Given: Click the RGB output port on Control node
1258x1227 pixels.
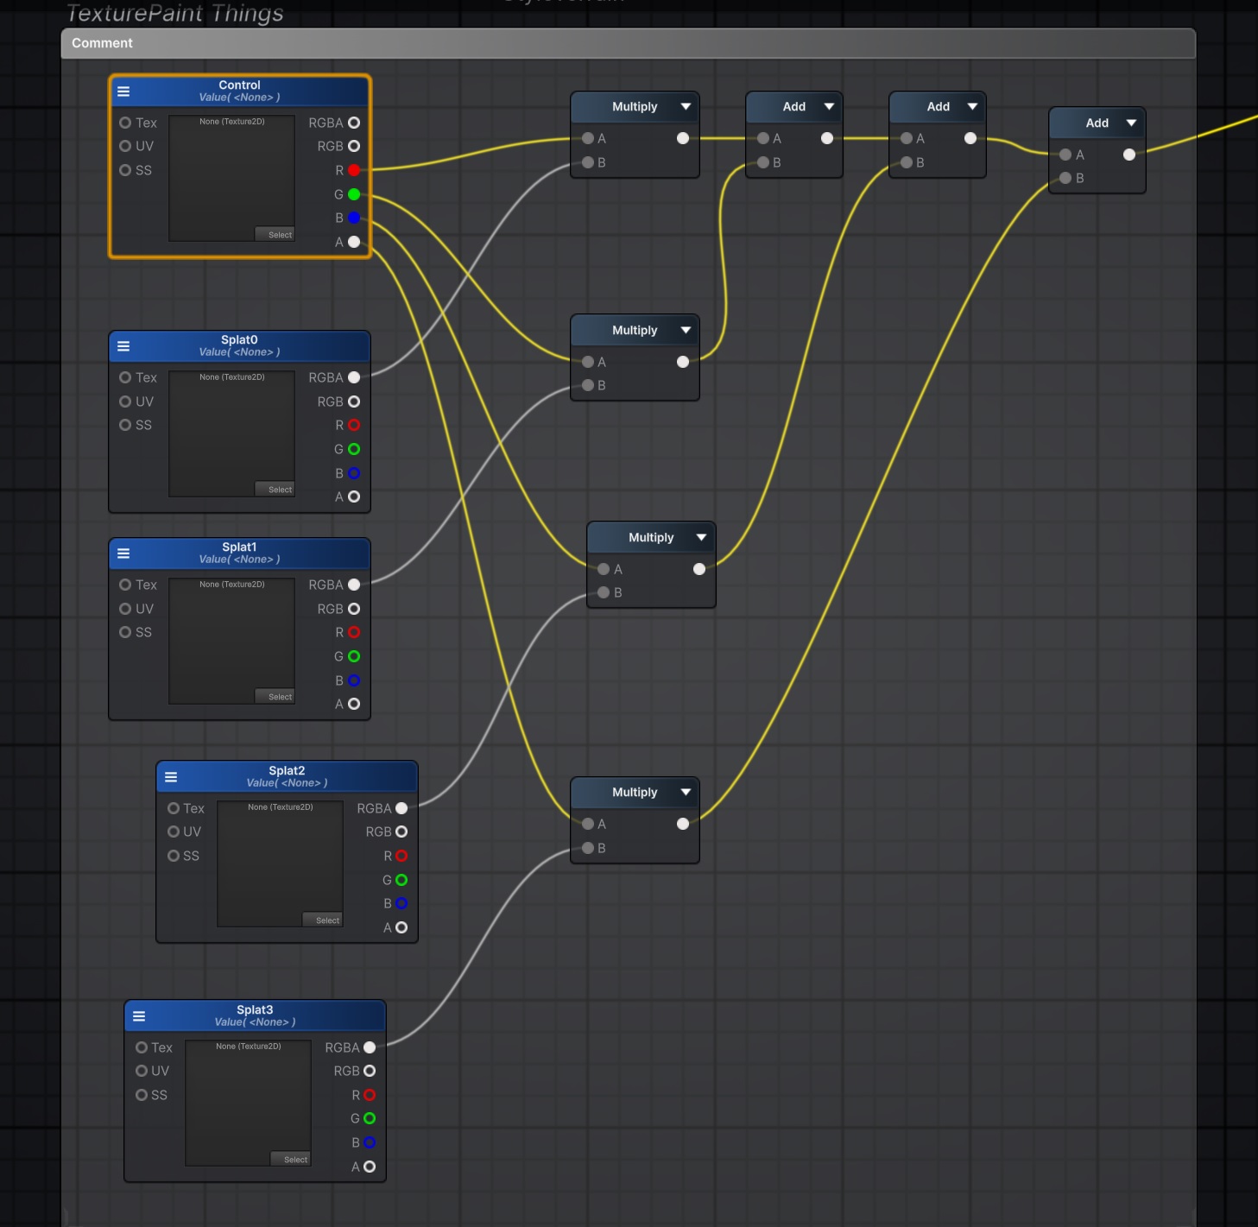Looking at the screenshot, I should pos(354,146).
